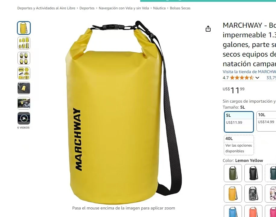
Task: Choose the 5L size option
Action: coord(239,122)
